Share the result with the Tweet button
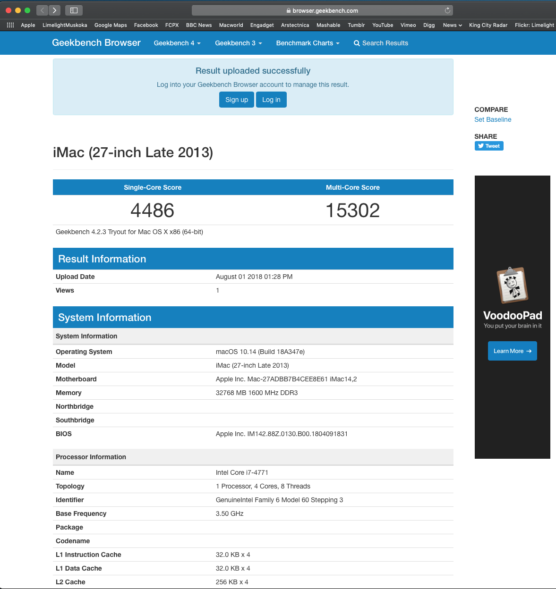 point(489,146)
